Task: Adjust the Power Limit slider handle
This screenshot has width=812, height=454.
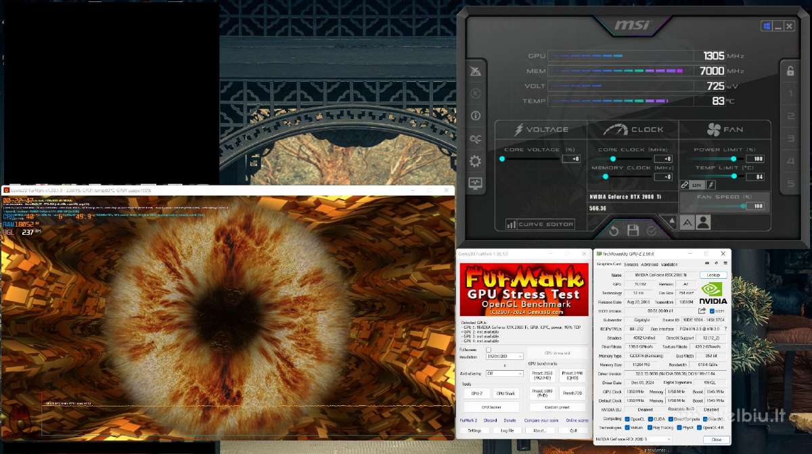Action: coord(734,159)
